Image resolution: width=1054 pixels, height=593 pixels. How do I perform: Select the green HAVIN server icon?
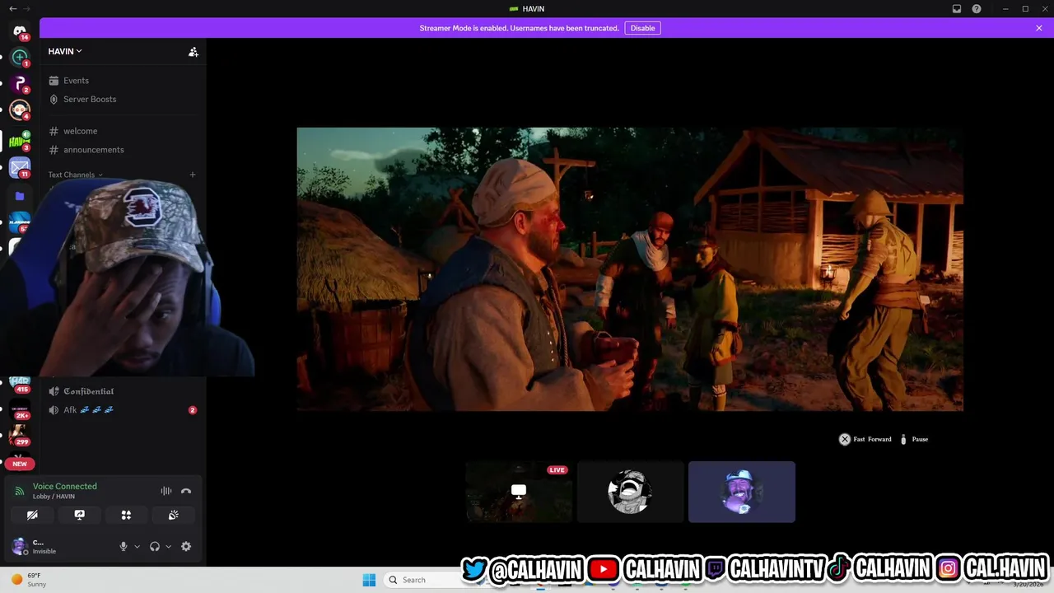coord(20,141)
